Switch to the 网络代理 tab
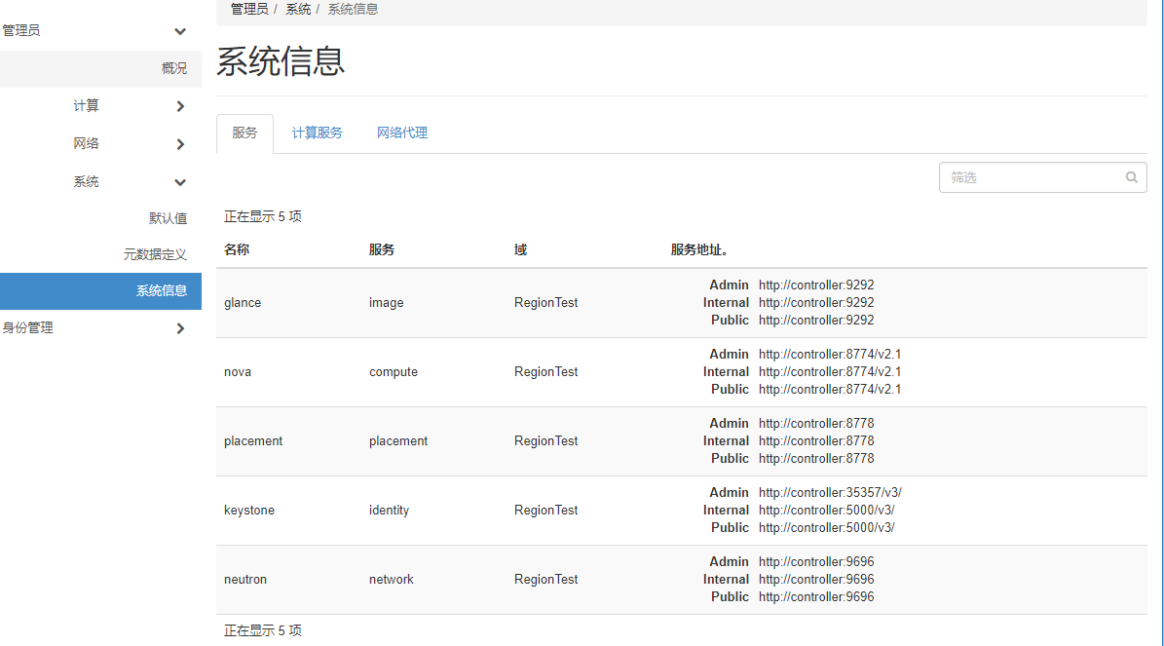Image resolution: width=1164 pixels, height=646 pixels. [401, 133]
